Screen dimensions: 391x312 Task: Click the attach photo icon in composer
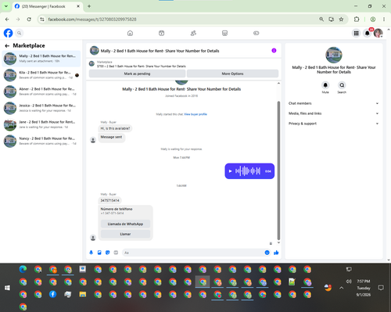99,253
